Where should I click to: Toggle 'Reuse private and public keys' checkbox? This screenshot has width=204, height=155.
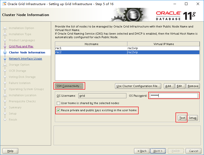(x=58, y=110)
